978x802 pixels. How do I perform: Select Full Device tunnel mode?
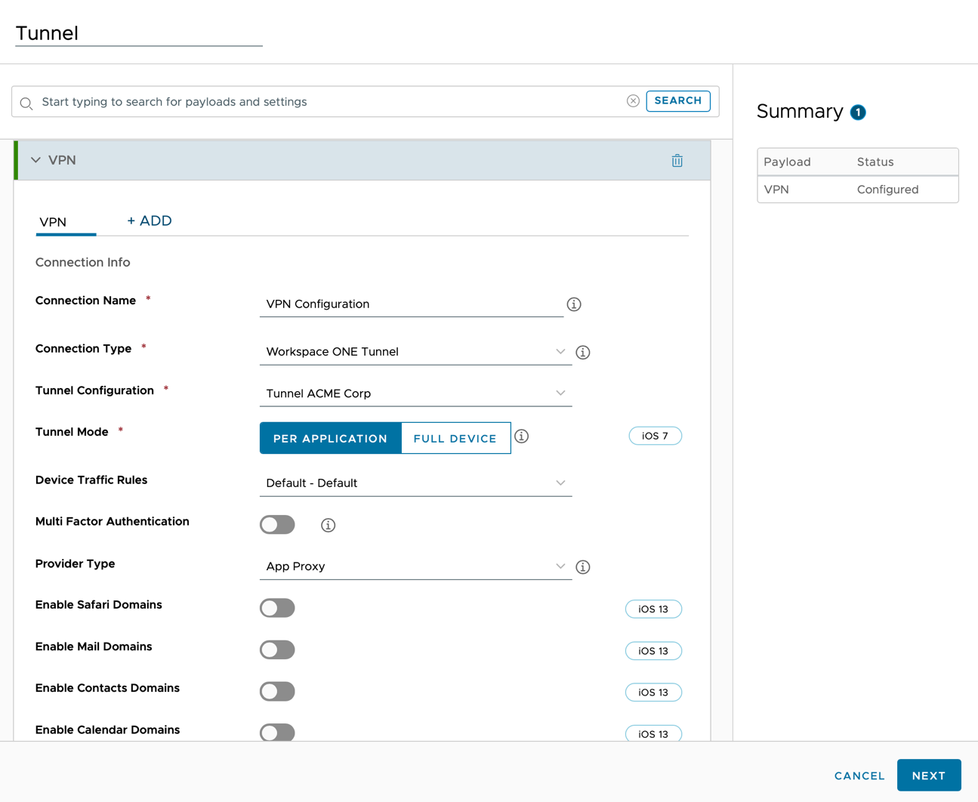(x=455, y=438)
